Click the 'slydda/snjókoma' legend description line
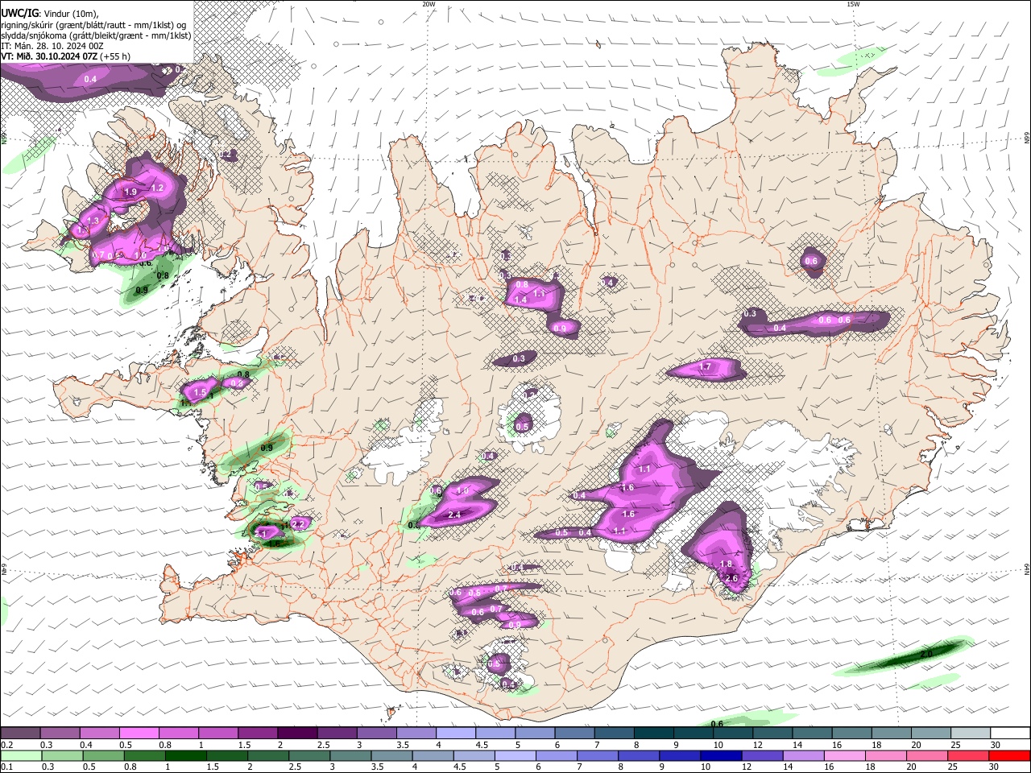Viewport: 1031px width, 773px height. click(96, 35)
